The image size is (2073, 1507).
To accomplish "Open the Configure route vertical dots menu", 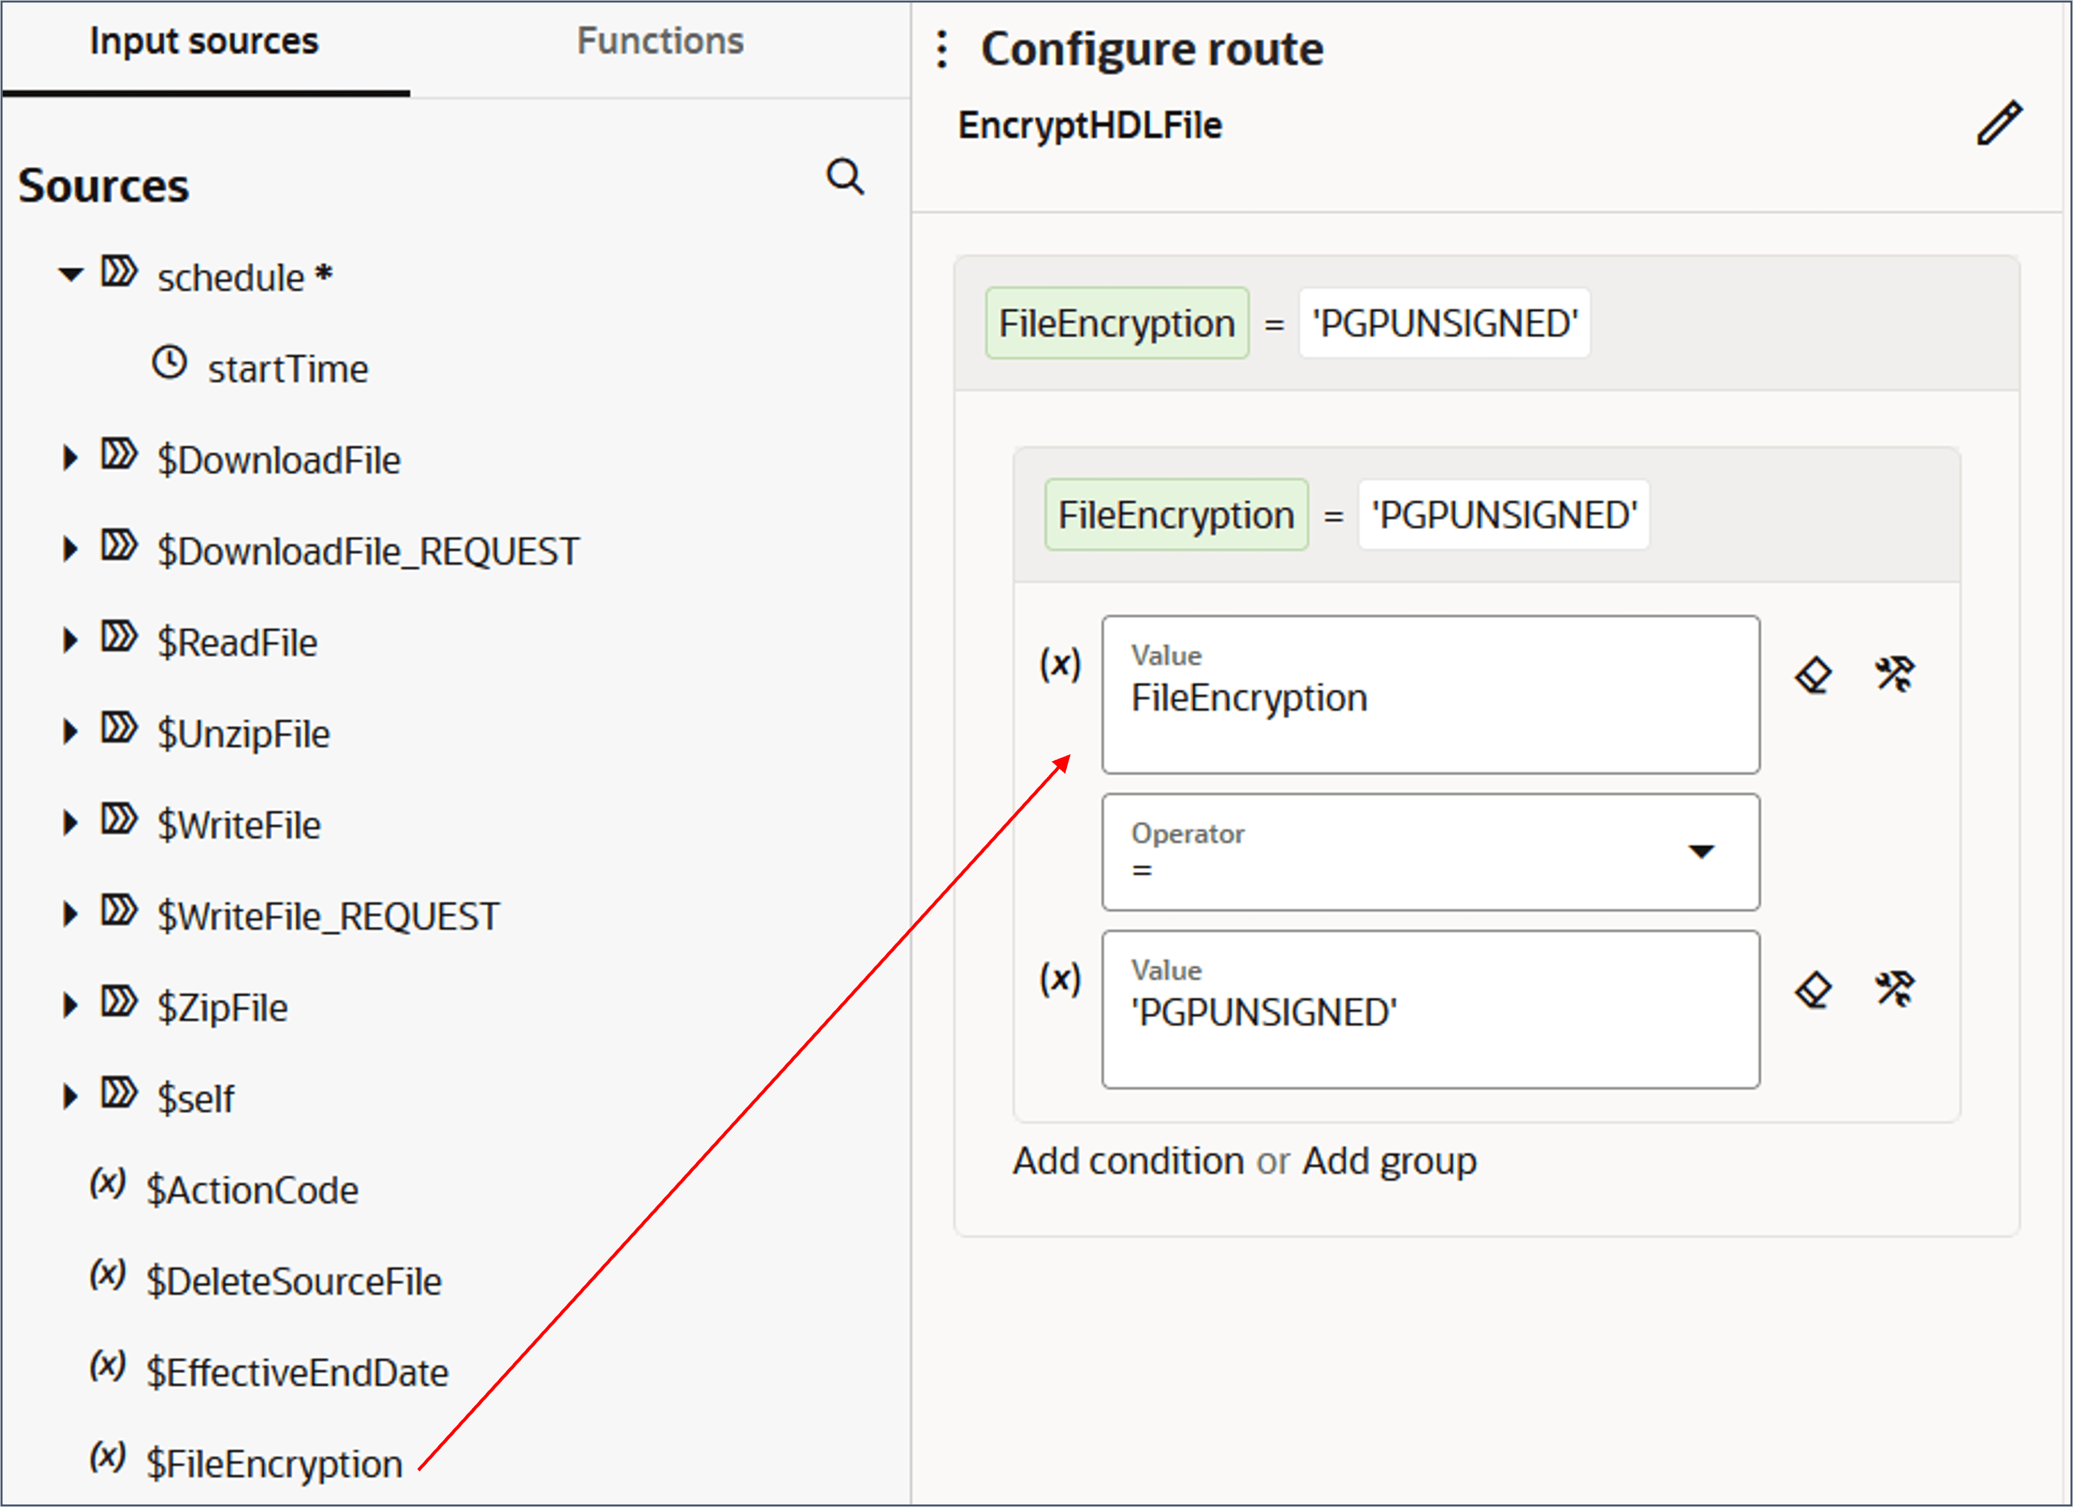I will [942, 49].
